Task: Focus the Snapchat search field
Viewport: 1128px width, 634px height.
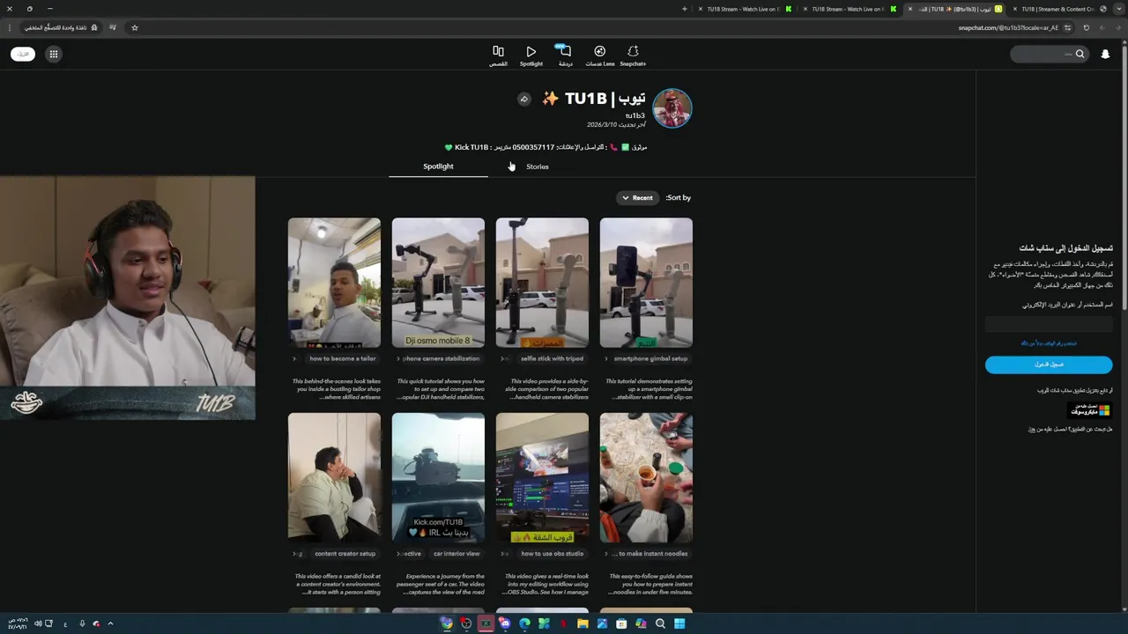Action: point(1048,55)
